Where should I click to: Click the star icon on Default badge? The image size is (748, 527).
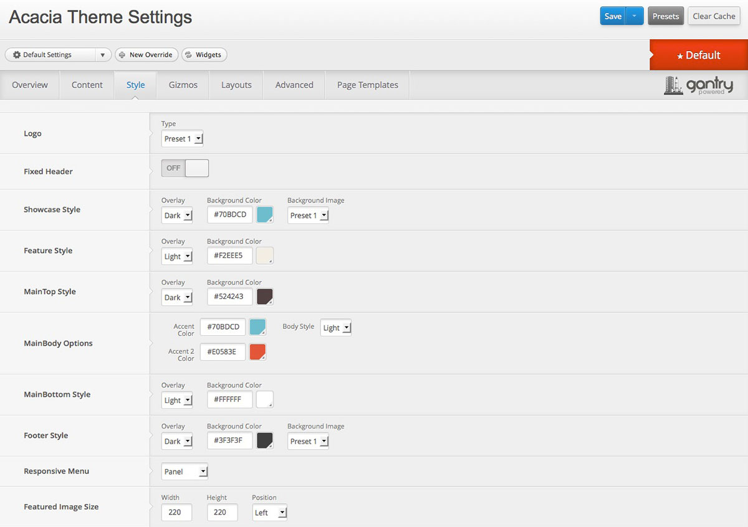coord(680,56)
